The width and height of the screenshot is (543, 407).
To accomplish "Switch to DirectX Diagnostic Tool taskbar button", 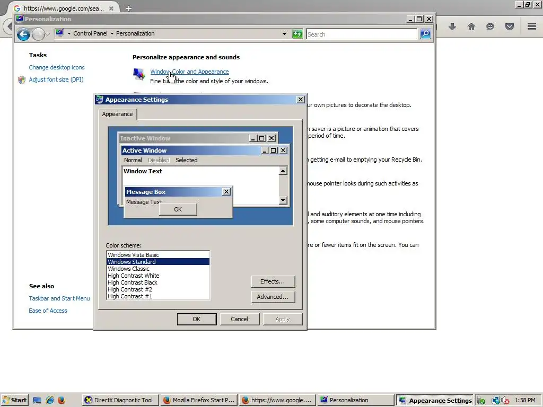I will [120, 401].
